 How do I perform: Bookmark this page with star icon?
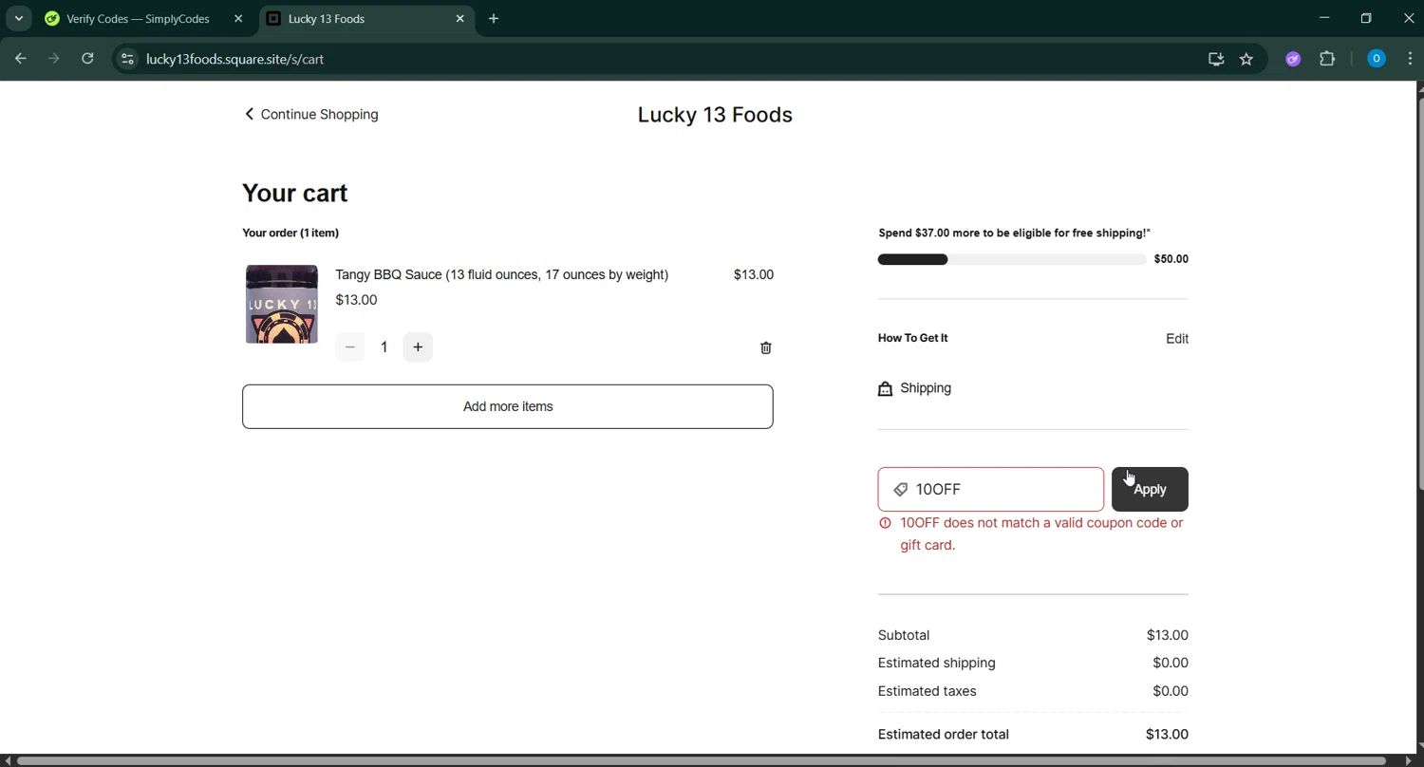pyautogui.click(x=1246, y=59)
